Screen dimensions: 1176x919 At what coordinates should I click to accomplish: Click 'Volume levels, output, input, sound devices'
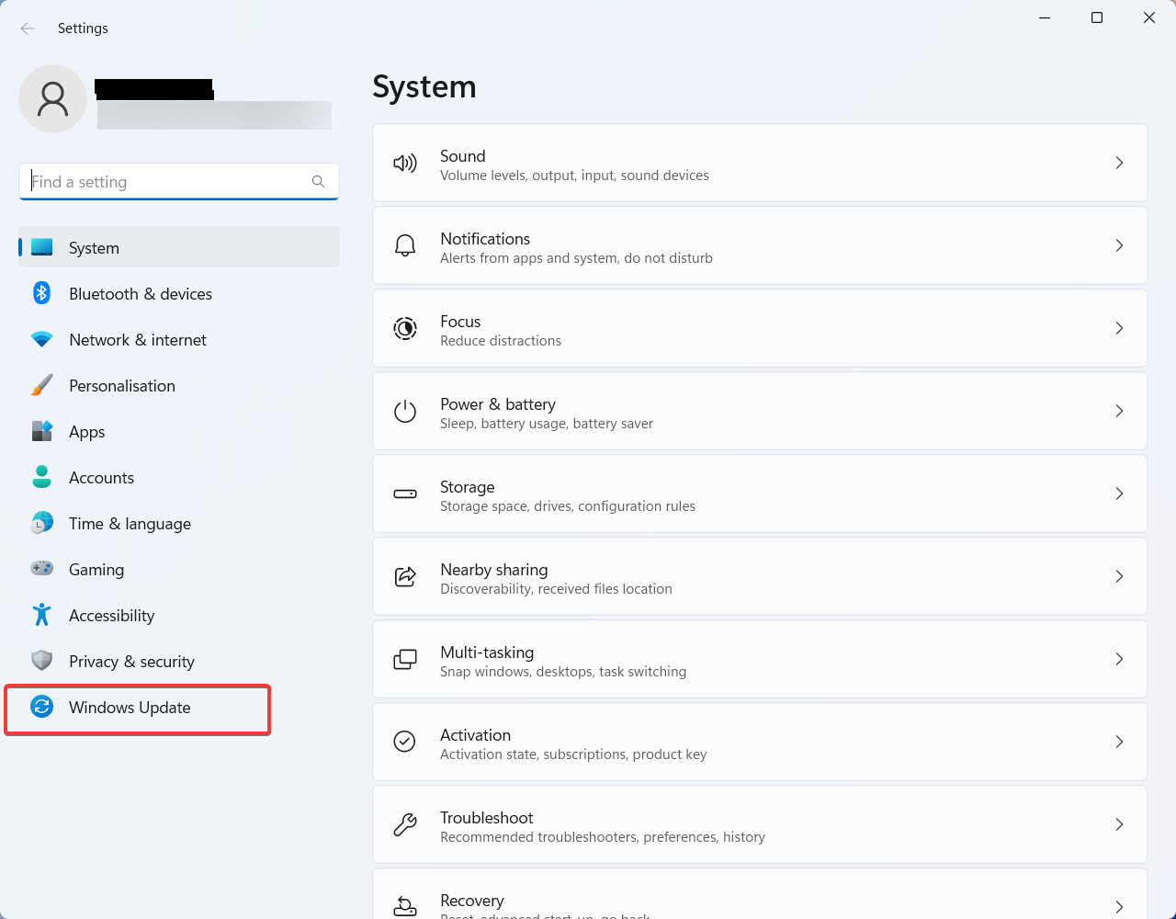coord(574,176)
